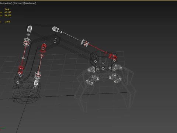
Task: Select the white cylinder cap at long piston top
Action: (x=55, y=29)
